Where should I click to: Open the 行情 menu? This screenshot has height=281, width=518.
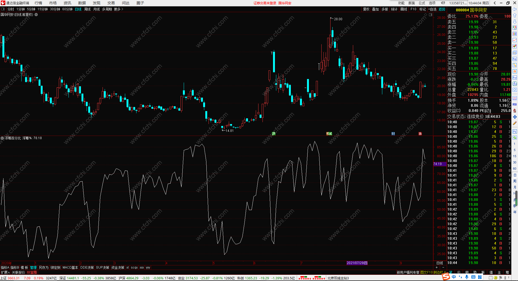point(38,3)
